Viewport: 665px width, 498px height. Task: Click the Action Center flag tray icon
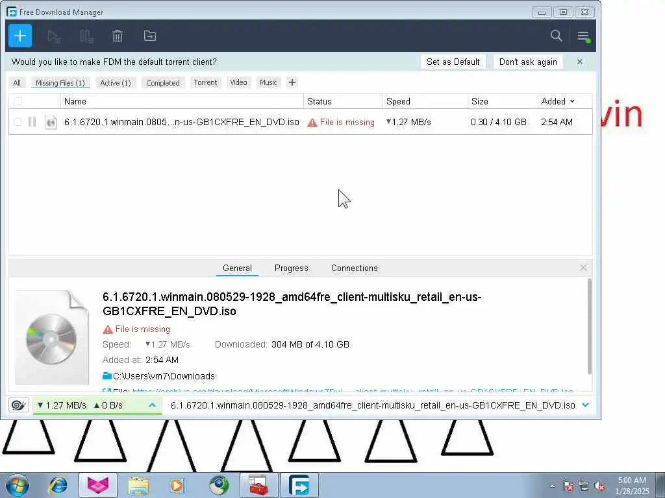click(x=568, y=486)
